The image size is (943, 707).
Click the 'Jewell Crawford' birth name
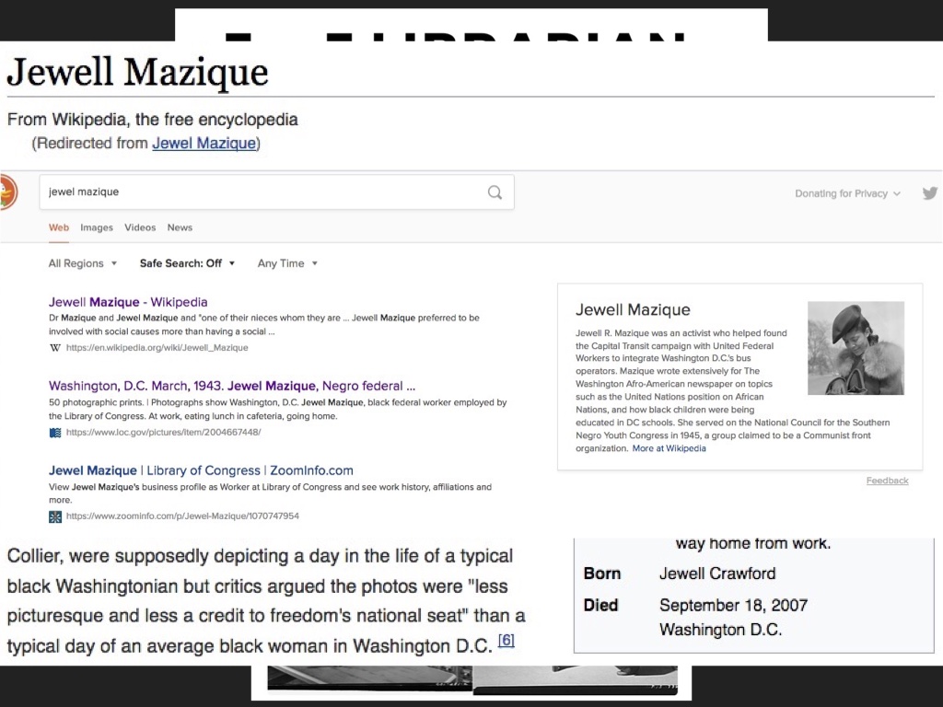tap(717, 574)
